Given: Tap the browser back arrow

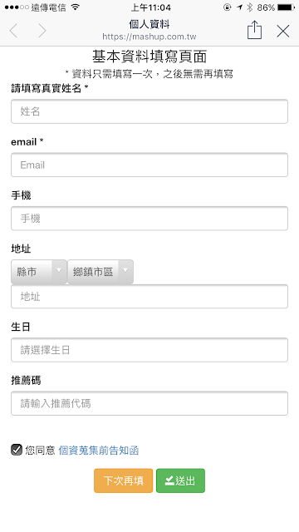Looking at the screenshot, I should point(13,31).
